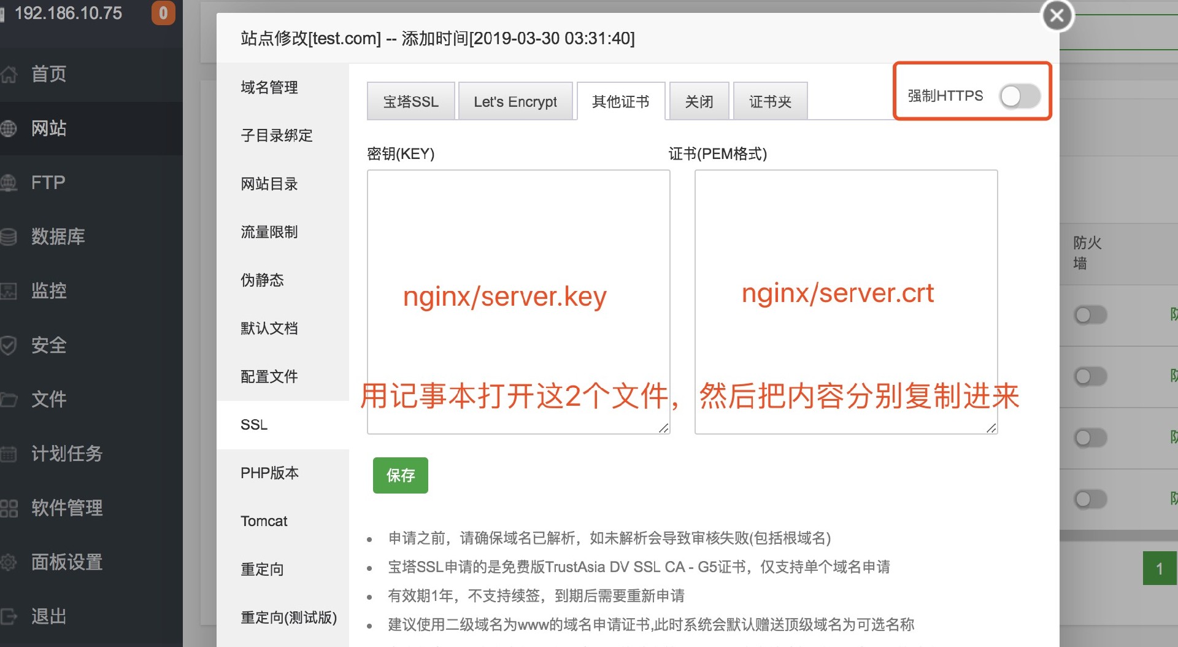Switch to the Let's Encrypt tab
Image resolution: width=1178 pixels, height=647 pixels.
515,101
